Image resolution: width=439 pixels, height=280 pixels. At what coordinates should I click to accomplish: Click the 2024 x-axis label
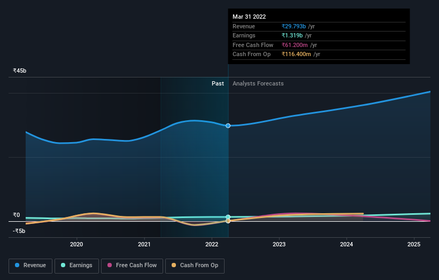[x=346, y=245]
